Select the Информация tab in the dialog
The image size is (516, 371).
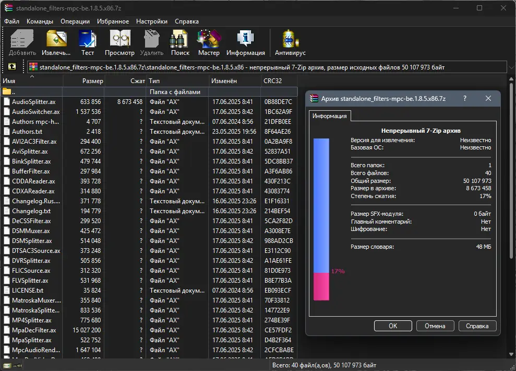click(x=330, y=116)
